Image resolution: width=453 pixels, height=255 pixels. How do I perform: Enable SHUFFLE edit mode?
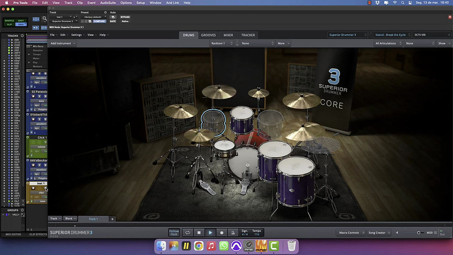pyautogui.click(x=9, y=21)
